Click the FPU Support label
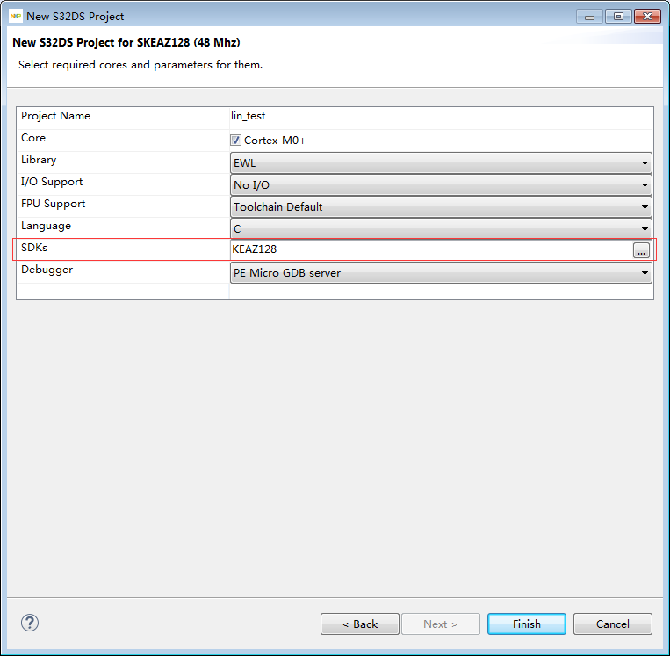The height and width of the screenshot is (656, 670). [x=53, y=204]
